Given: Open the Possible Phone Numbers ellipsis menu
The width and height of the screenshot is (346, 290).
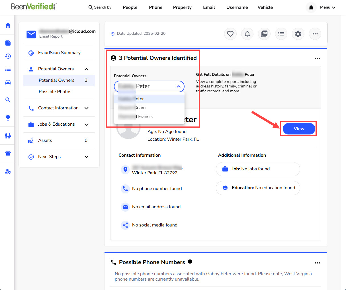Looking at the screenshot, I should (317, 263).
